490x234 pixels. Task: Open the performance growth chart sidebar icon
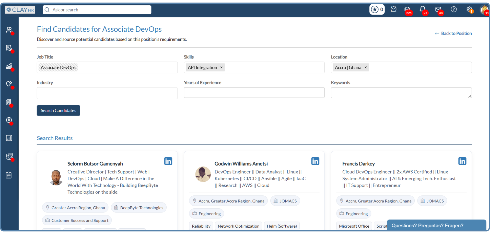[x=9, y=66]
